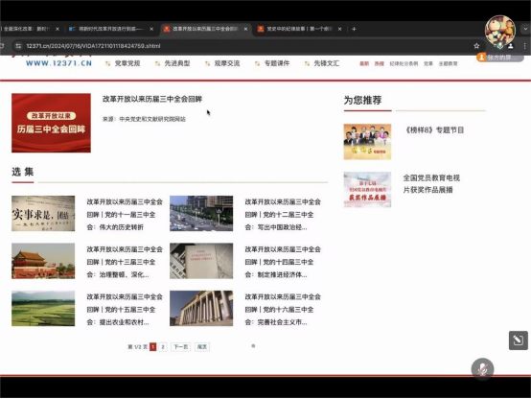Close the 党史中的纪律故事 tab
Viewport: 531px width, 399px height.
click(x=339, y=29)
